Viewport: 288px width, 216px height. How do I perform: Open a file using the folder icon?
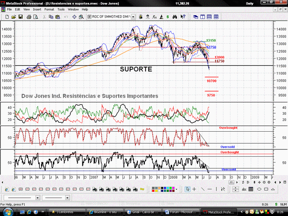[14, 17]
